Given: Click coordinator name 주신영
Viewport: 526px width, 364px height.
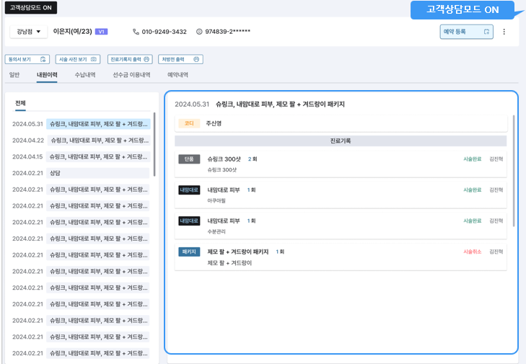Looking at the screenshot, I should (214, 123).
